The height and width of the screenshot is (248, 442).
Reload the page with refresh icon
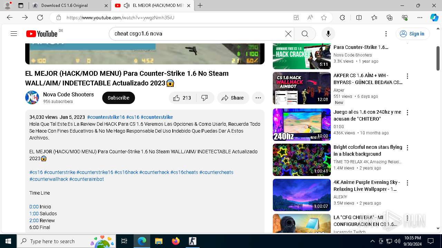(40, 18)
